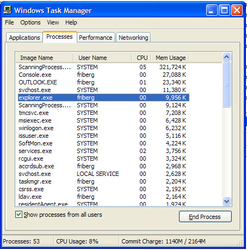Sort by User Name column header
Viewport: 247px width, 250px height.
click(102, 58)
